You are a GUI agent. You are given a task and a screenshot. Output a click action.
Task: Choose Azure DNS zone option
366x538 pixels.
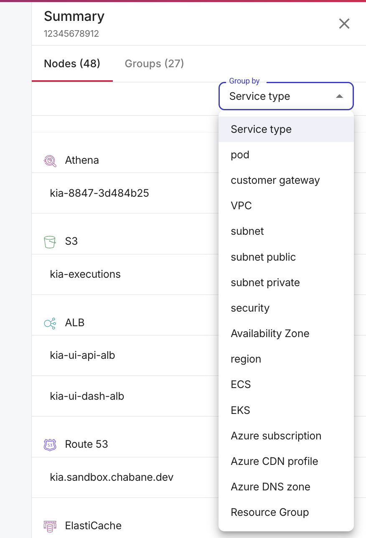click(286, 487)
